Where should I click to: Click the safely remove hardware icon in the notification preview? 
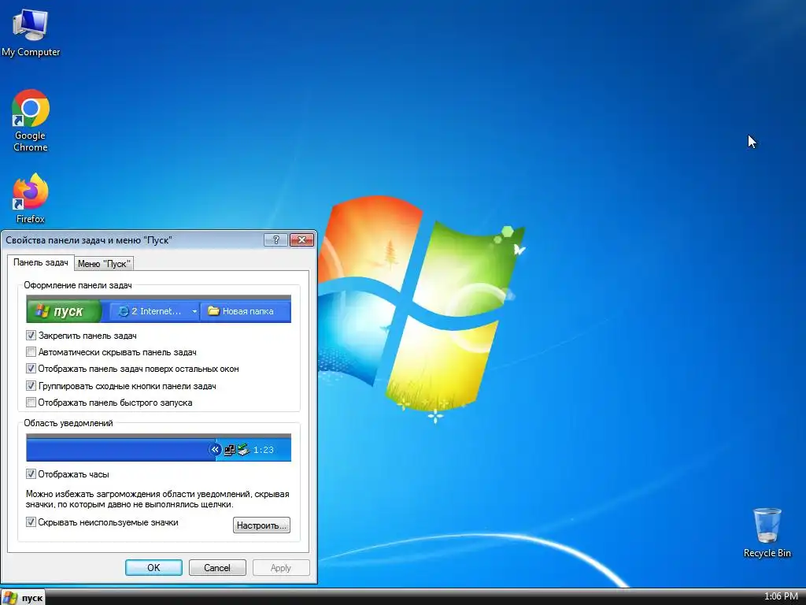coord(243,450)
